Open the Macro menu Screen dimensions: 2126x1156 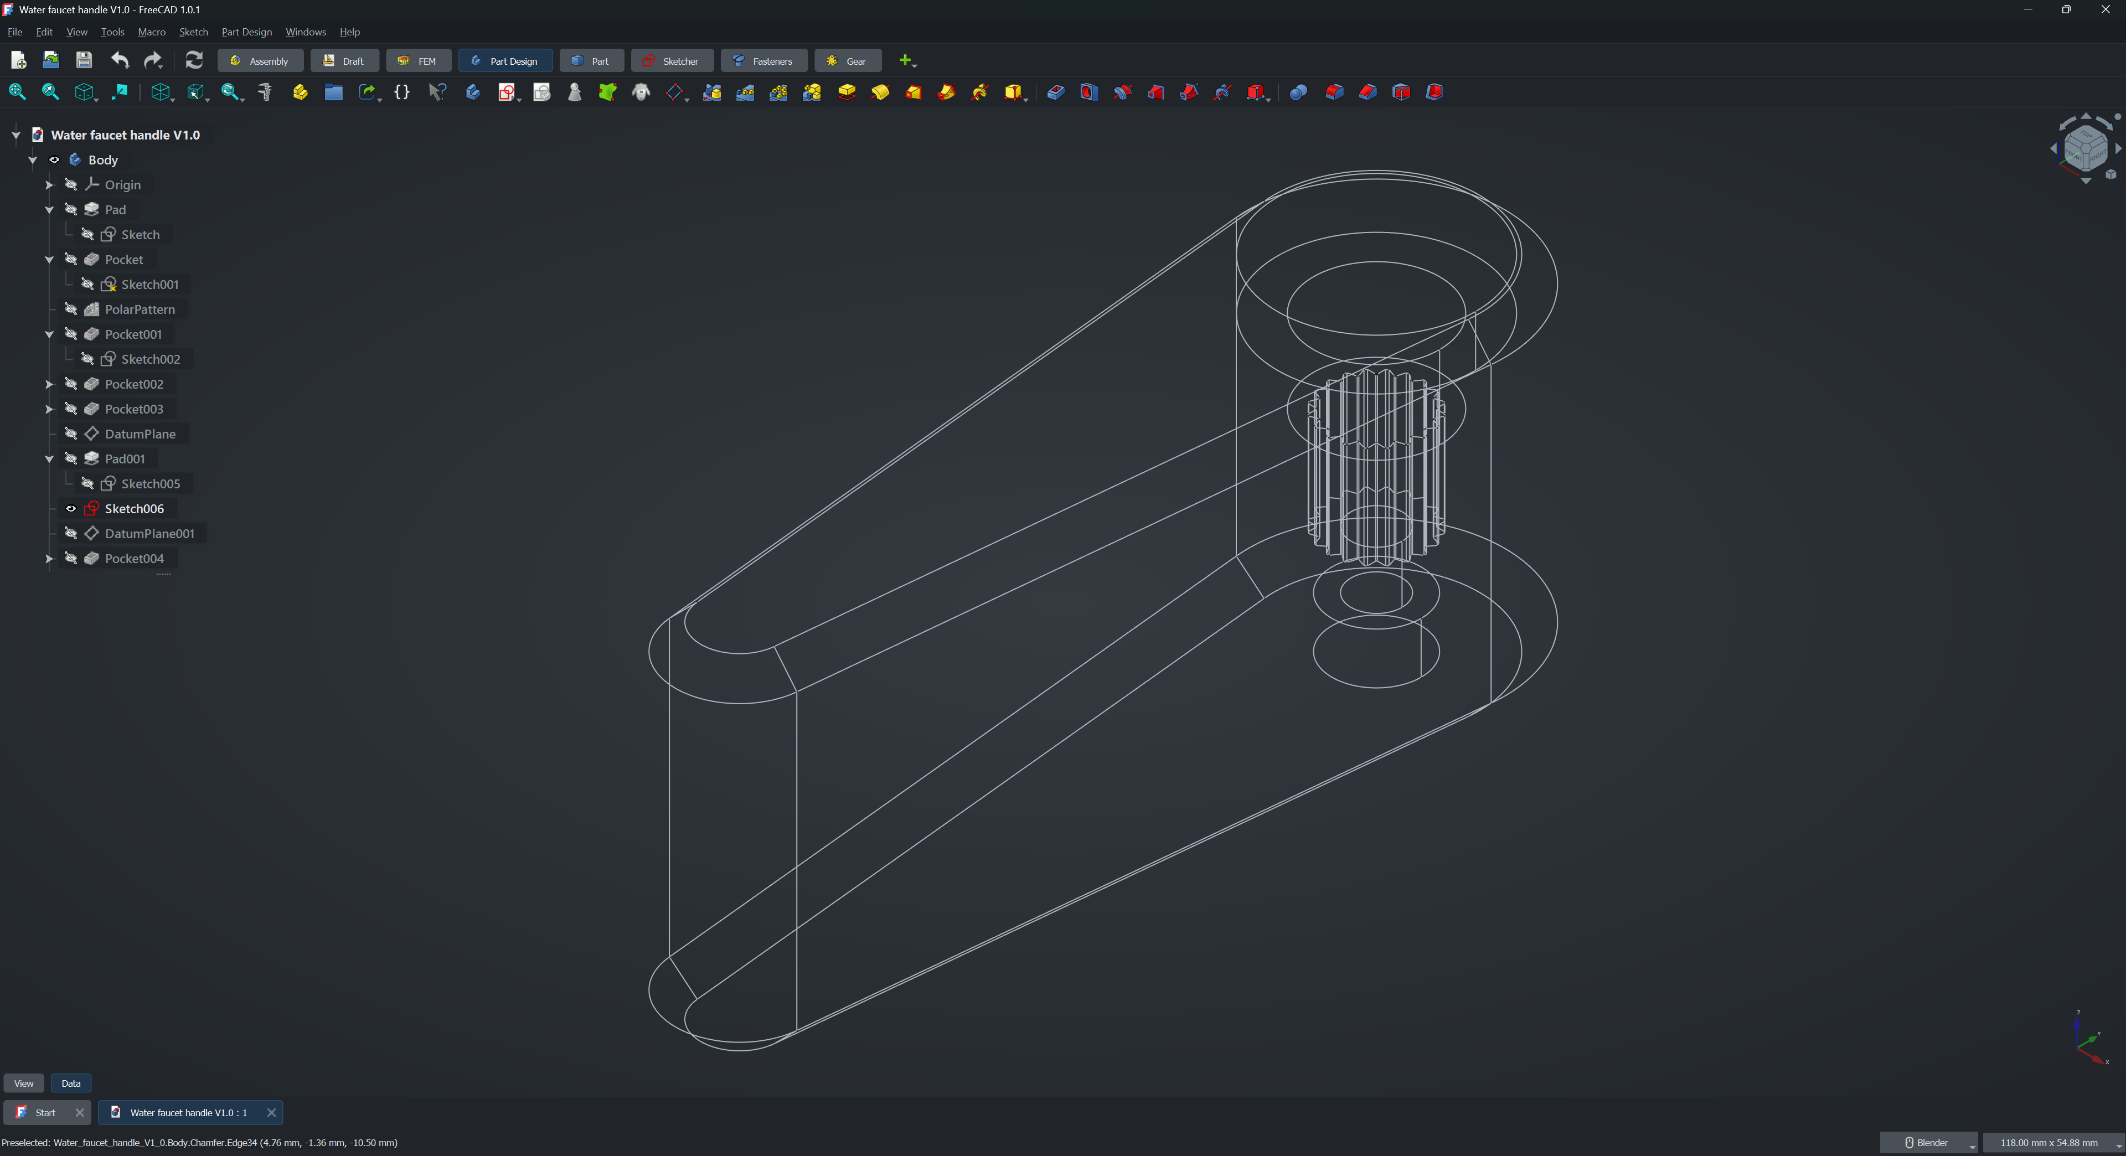pos(152,32)
